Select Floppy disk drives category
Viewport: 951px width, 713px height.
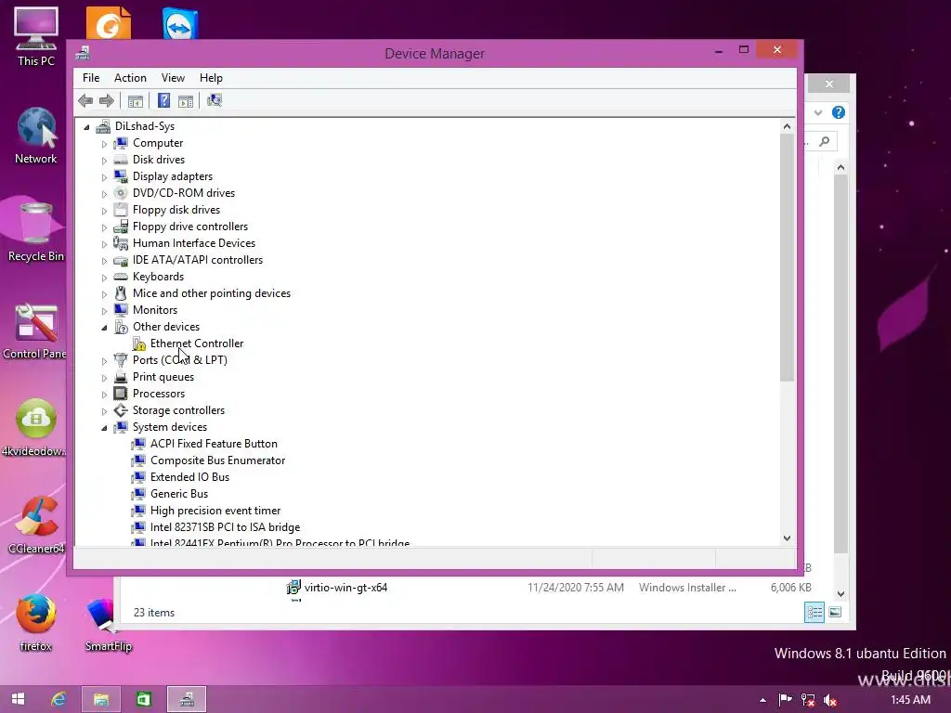pyautogui.click(x=176, y=210)
